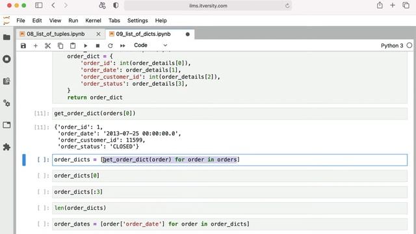Screen dimensions: 416x234
Task: Click the order_dates comprehension cell
Action: coord(229,224)
